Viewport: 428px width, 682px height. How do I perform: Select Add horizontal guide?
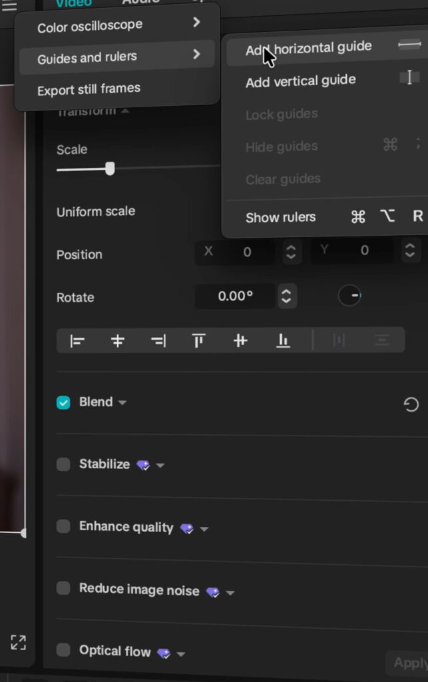click(327, 48)
